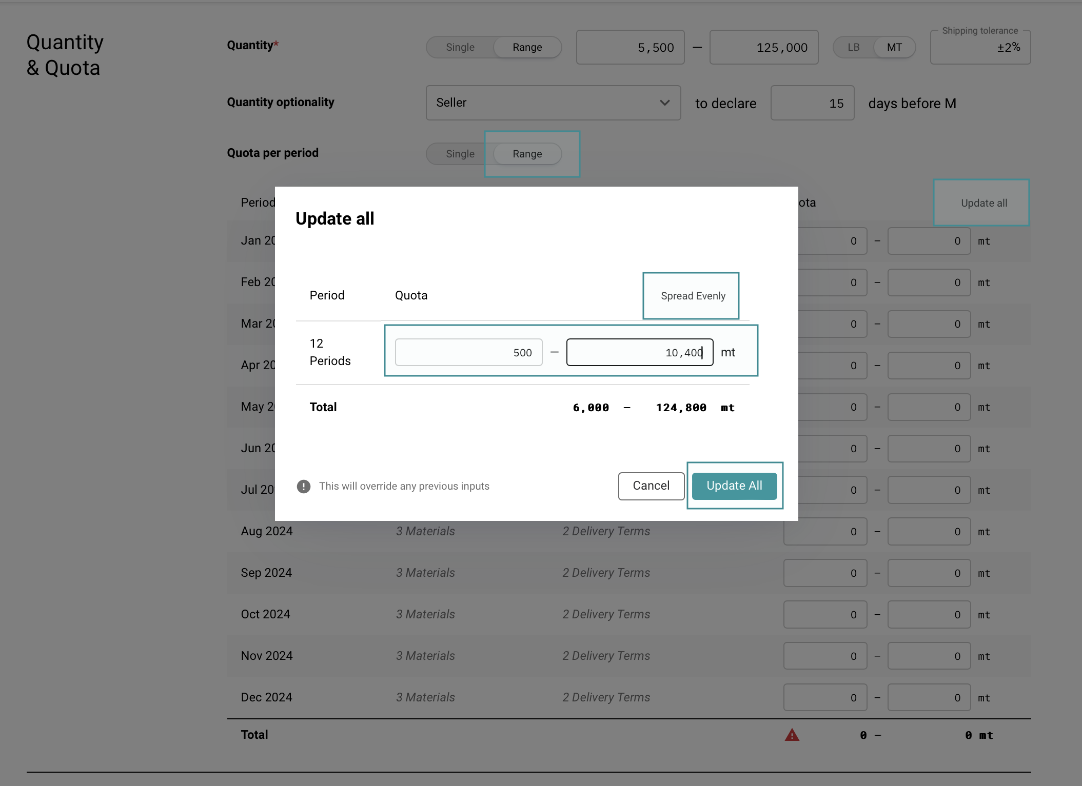Click the maximum quota field showing 10,400
This screenshot has width=1082, height=786.
[639, 352]
